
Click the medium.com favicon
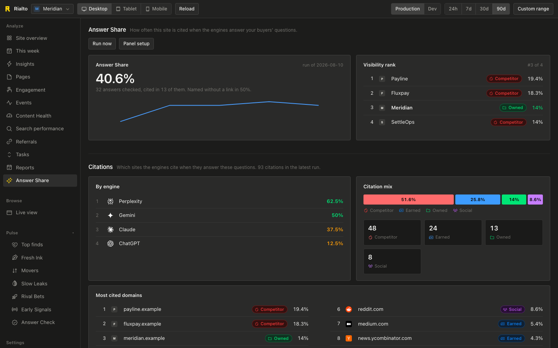[349, 324]
